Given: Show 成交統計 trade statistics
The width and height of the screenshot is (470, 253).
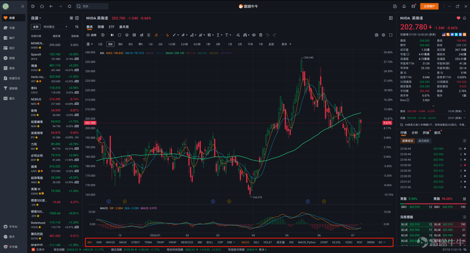Looking at the screenshot, I should (x=424, y=141).
